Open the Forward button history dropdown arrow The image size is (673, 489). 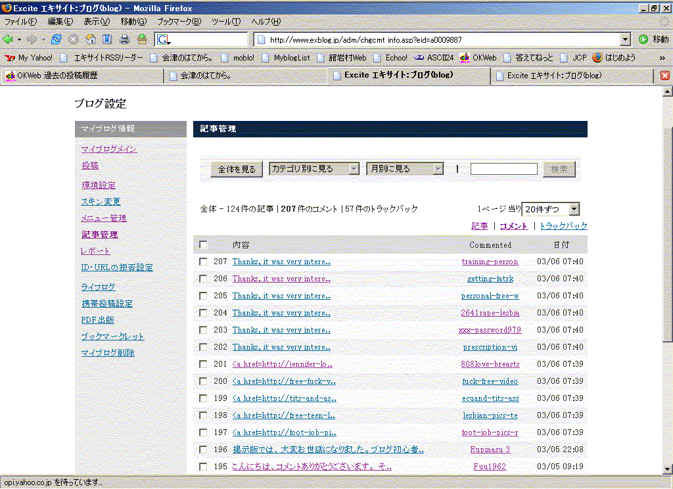(x=43, y=39)
